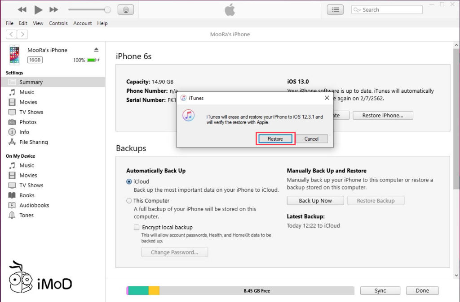Select the iCloud backup radio button

pyautogui.click(x=129, y=181)
